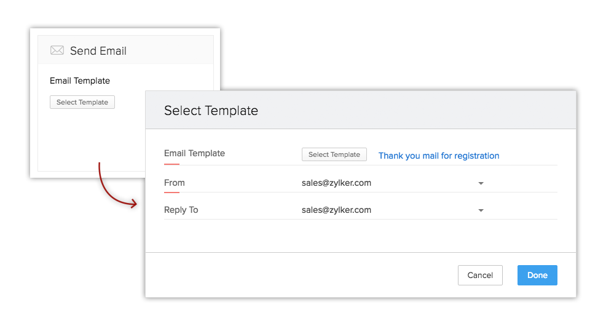Confirm the template with the Done button
Image resolution: width=614 pixels, height=334 pixels.
click(537, 275)
